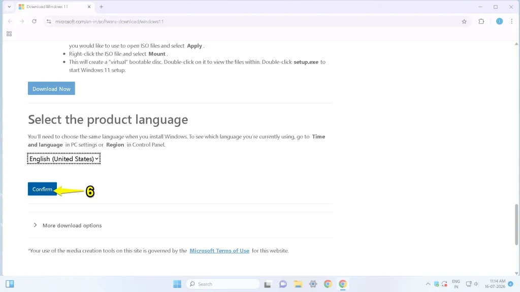
Task: Close the Download Windows 11 tab
Action: pos(89,7)
